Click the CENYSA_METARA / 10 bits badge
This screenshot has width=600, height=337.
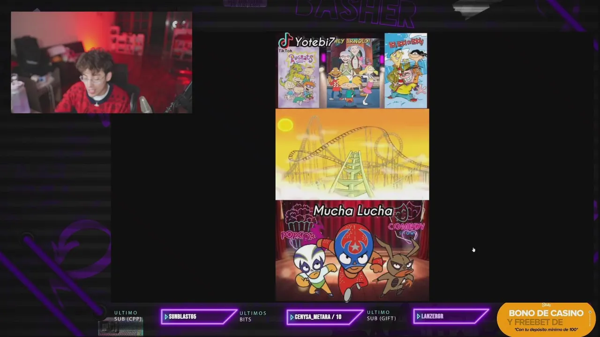point(325,317)
